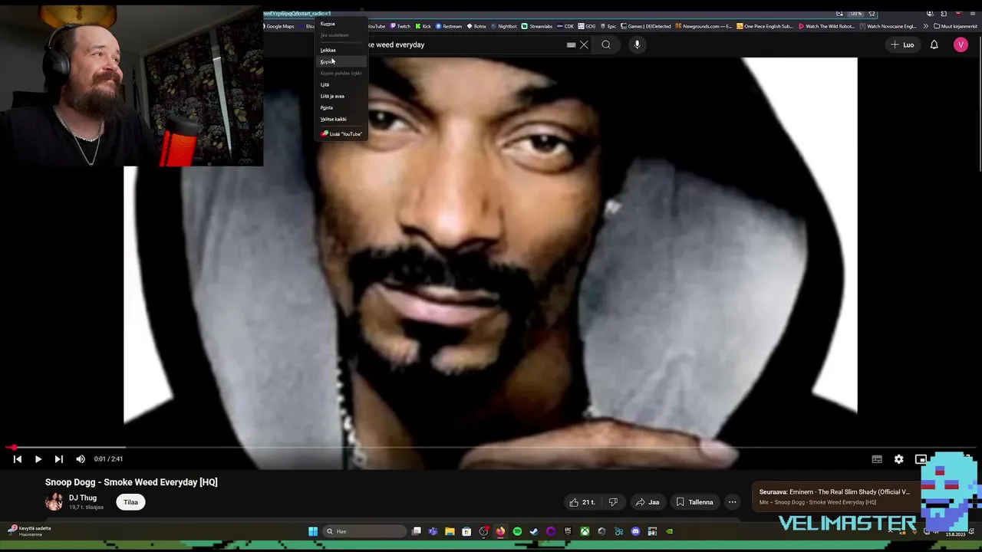Open NVIDIA app on taskbar
The image size is (982, 552).
(669, 531)
